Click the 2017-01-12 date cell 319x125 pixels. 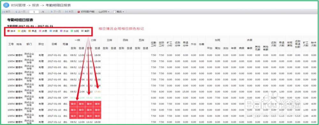(54, 122)
